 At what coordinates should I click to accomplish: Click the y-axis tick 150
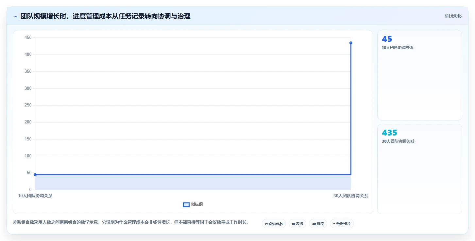(x=28, y=139)
